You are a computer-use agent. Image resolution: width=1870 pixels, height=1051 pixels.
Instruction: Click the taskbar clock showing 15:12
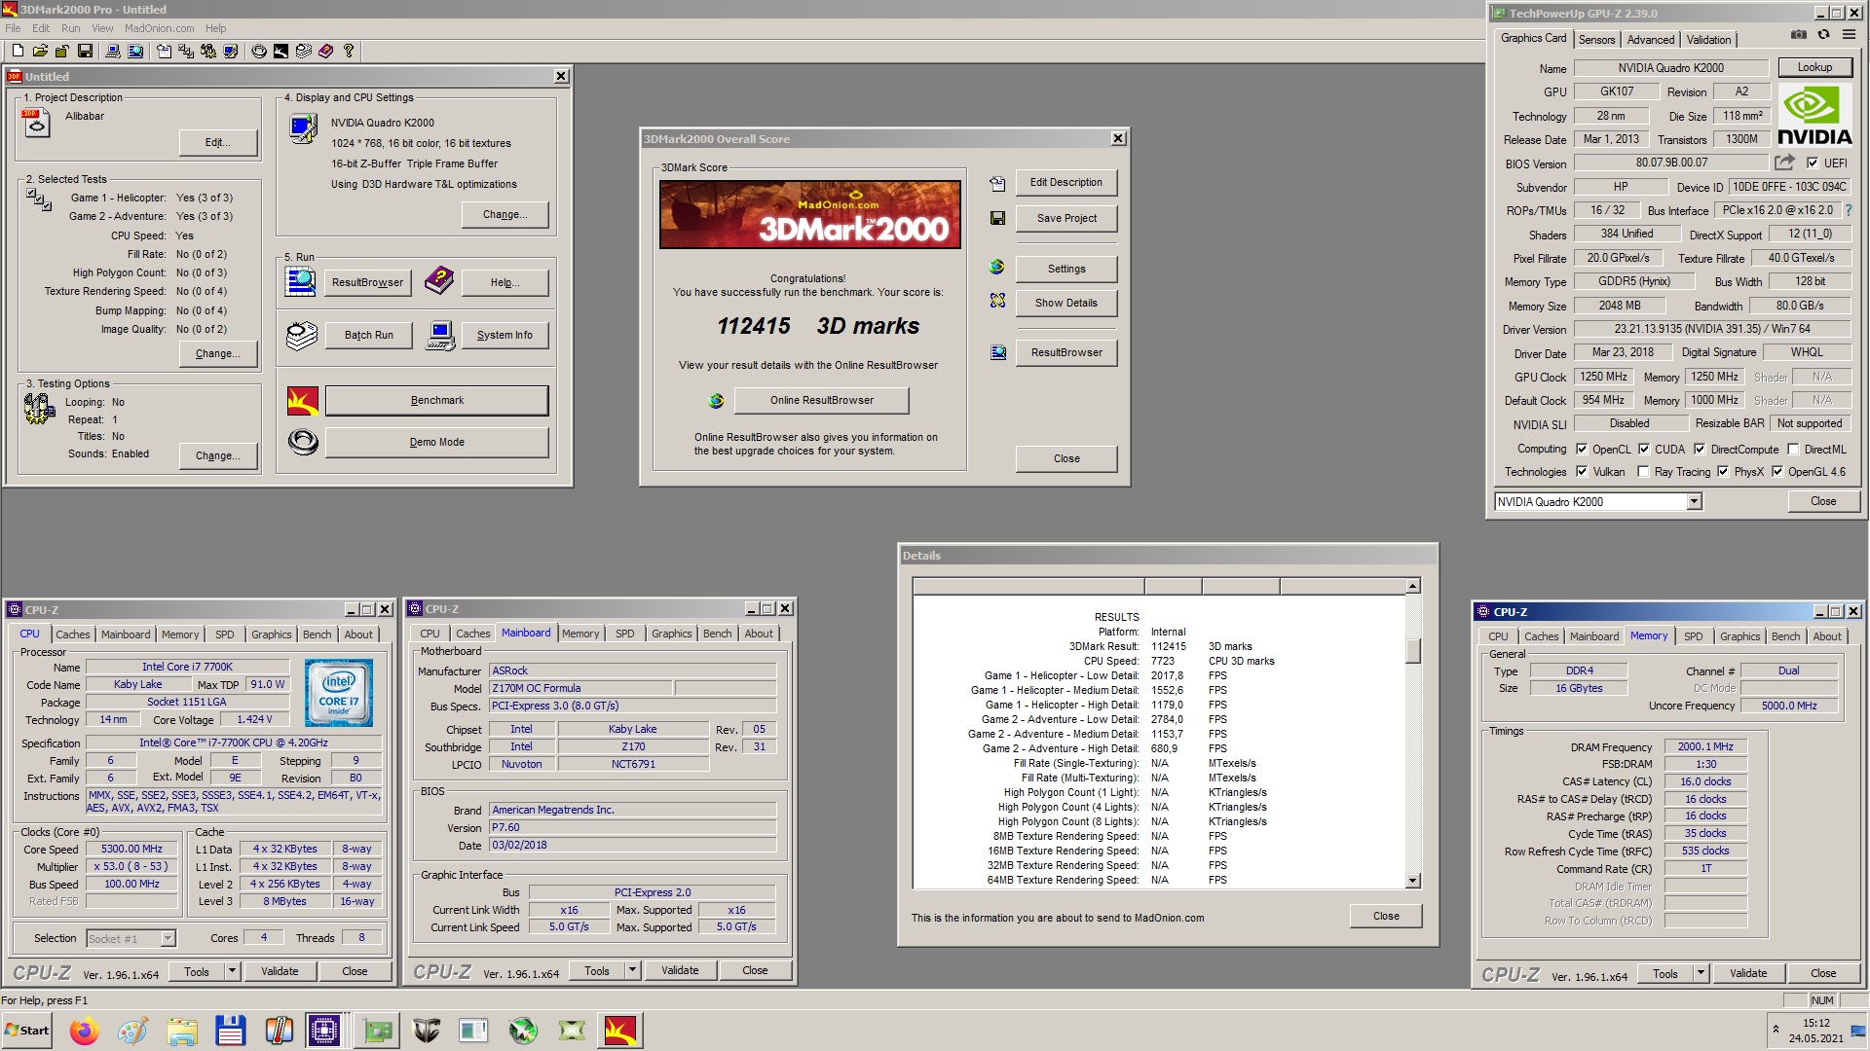click(1815, 1023)
